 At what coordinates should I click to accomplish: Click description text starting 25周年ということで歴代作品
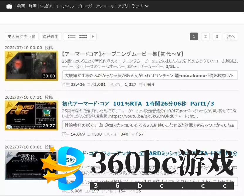click(x=150, y=64)
